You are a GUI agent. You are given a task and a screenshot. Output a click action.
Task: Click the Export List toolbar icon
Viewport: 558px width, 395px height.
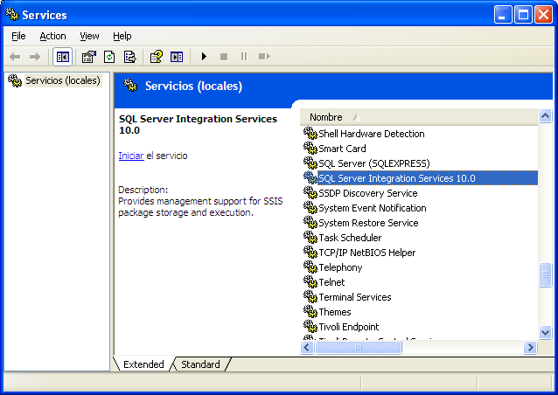(x=129, y=57)
